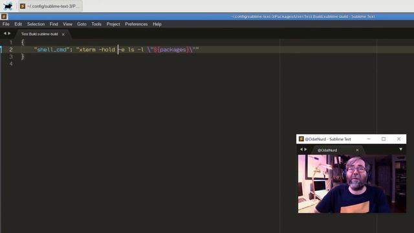Open tab dropdown arrow in @OdatNurd window
Screen dimensions: 414x233
pyautogui.click(x=401, y=150)
